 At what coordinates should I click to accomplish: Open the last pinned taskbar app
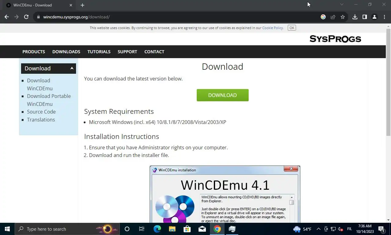click(232, 229)
